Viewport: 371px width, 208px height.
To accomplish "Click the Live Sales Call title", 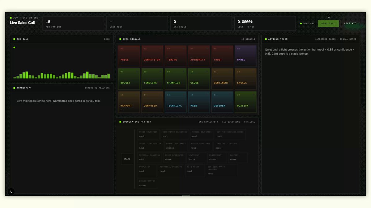I will pyautogui.click(x=22, y=22).
